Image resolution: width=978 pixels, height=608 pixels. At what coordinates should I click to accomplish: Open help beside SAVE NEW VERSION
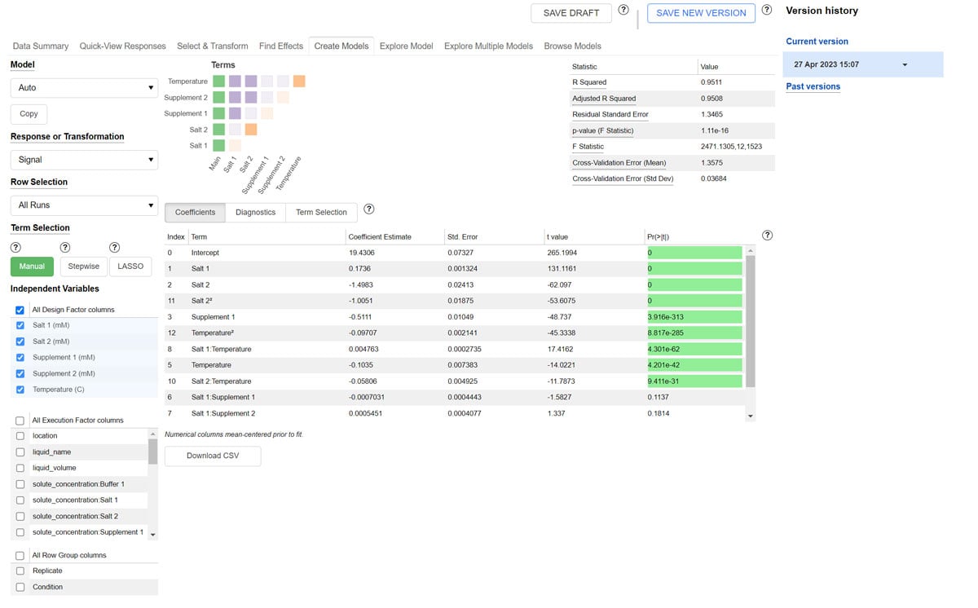[x=767, y=8]
